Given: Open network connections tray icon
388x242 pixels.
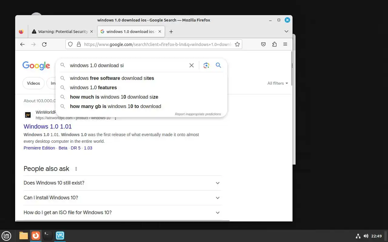Looking at the screenshot, I should [358, 236].
